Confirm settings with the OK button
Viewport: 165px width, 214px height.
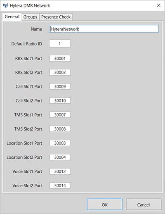[105, 204]
